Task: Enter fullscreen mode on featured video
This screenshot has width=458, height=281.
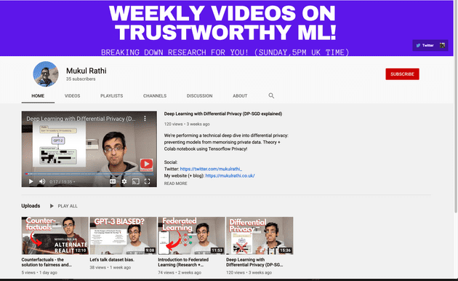Action: 147,181
